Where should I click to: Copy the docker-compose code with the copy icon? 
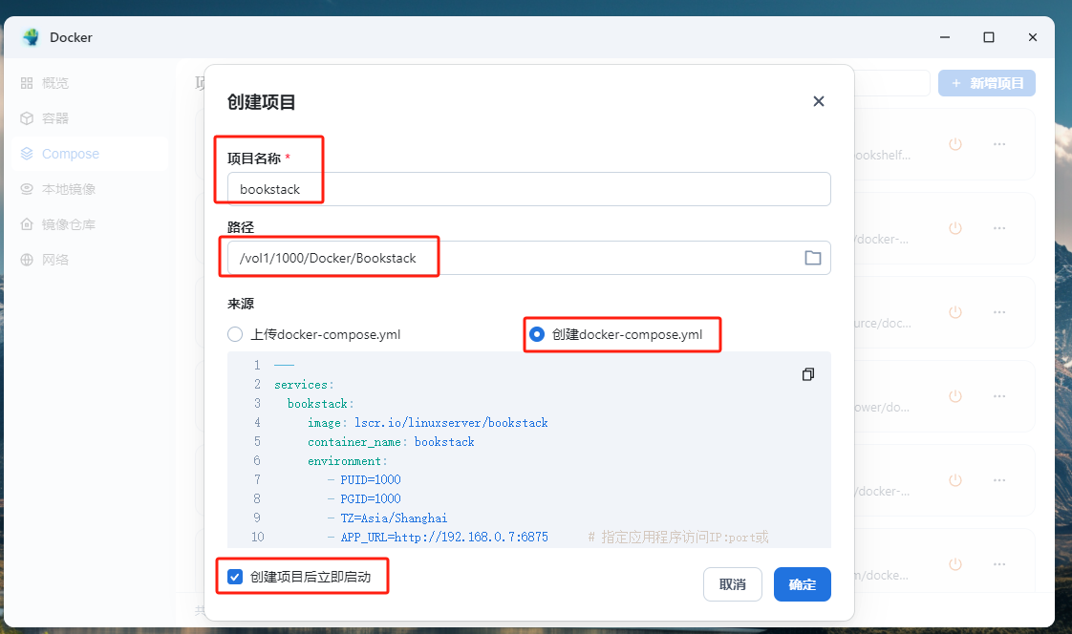(x=808, y=374)
